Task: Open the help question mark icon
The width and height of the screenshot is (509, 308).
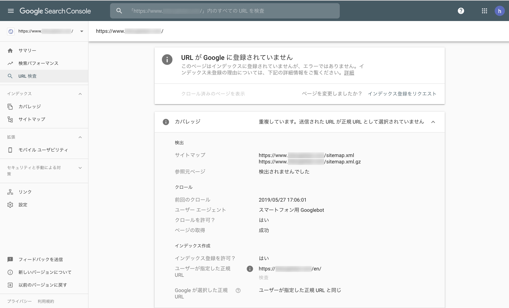Action: click(x=461, y=11)
